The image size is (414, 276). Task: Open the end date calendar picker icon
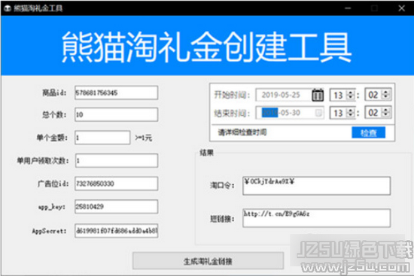[318, 113]
